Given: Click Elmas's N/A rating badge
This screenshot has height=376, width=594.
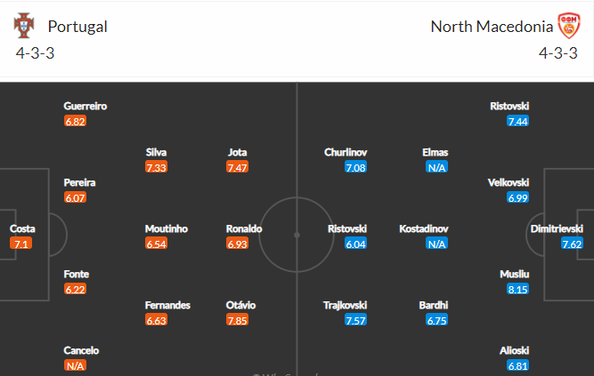Looking at the screenshot, I should coord(436,167).
